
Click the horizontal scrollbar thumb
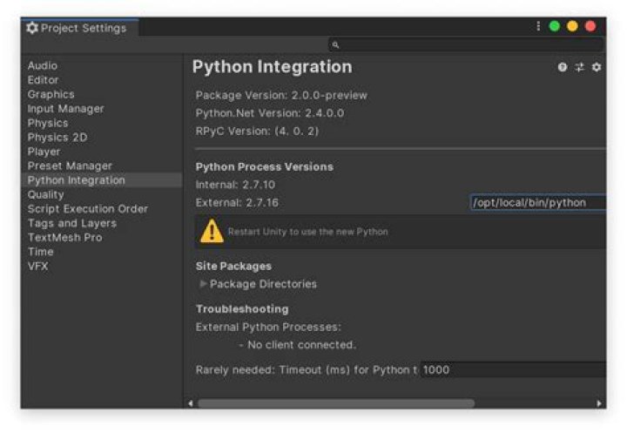[x=335, y=403]
